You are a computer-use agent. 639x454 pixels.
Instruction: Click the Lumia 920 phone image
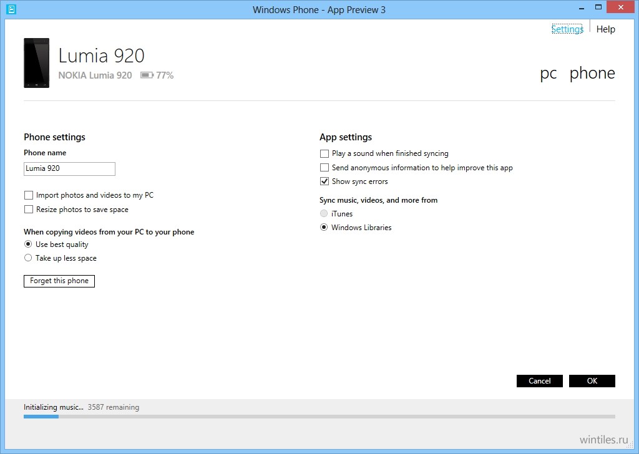tap(37, 63)
